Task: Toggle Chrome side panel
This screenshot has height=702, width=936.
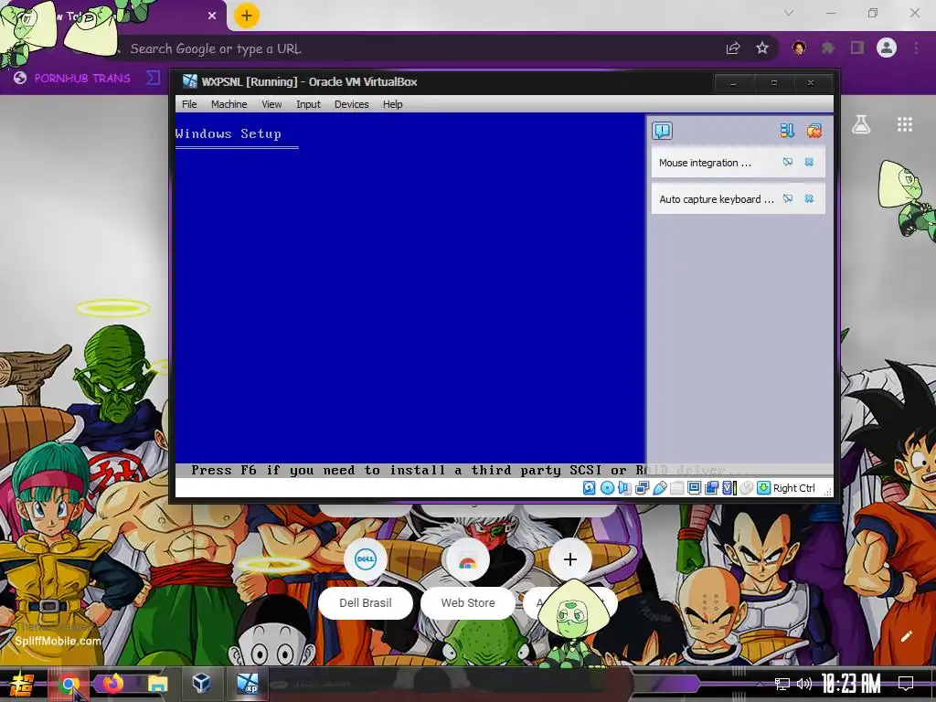Action: [x=857, y=48]
